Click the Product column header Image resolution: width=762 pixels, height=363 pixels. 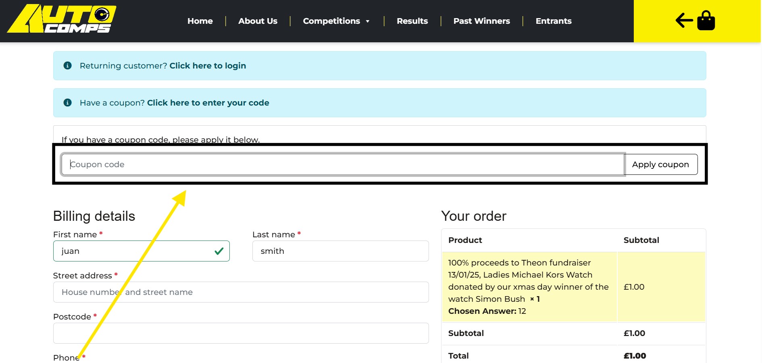pos(465,240)
